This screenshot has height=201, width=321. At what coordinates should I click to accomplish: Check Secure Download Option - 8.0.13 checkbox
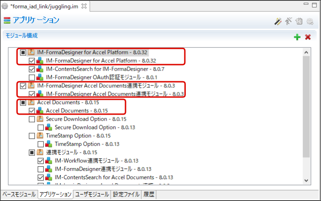pos(40,128)
